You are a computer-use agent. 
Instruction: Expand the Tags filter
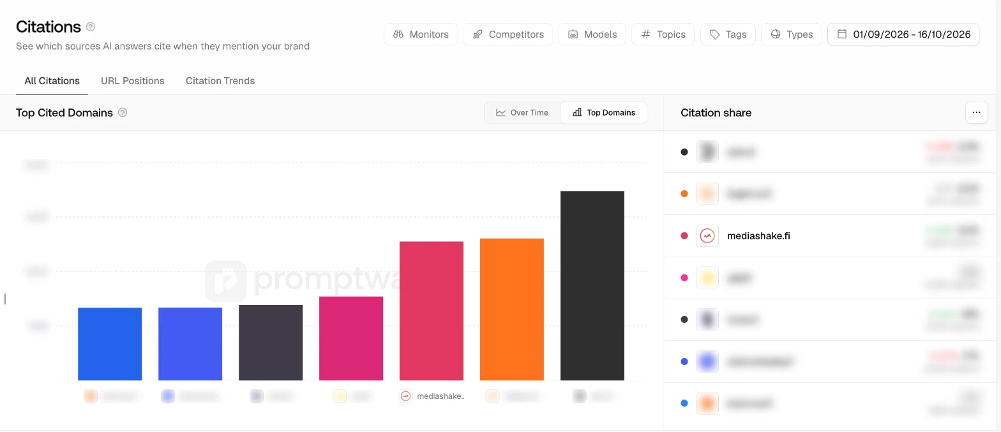coord(728,34)
